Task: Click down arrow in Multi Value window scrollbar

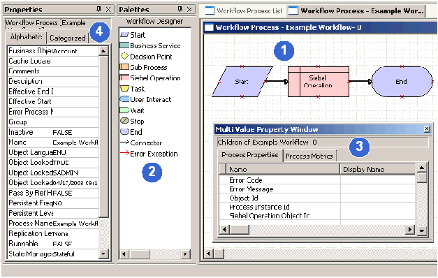Action: coord(422,231)
